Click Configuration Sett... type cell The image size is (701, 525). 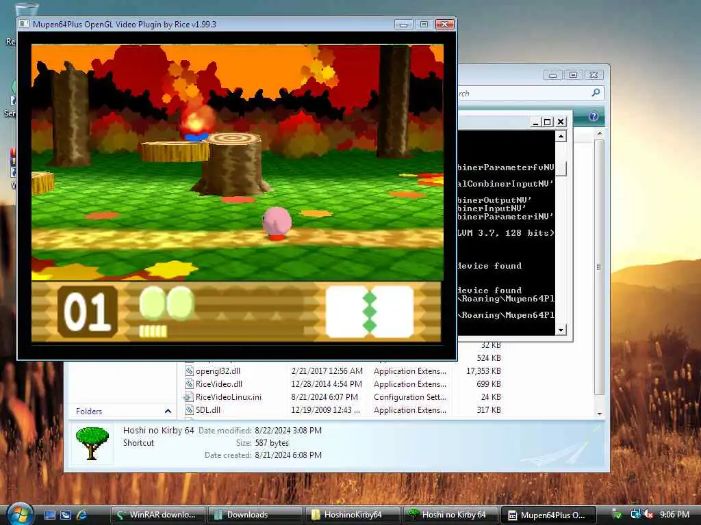point(410,397)
